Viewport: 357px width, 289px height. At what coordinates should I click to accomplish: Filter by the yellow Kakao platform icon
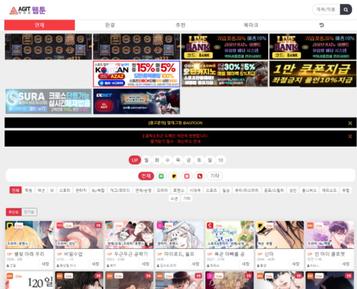click(174, 176)
